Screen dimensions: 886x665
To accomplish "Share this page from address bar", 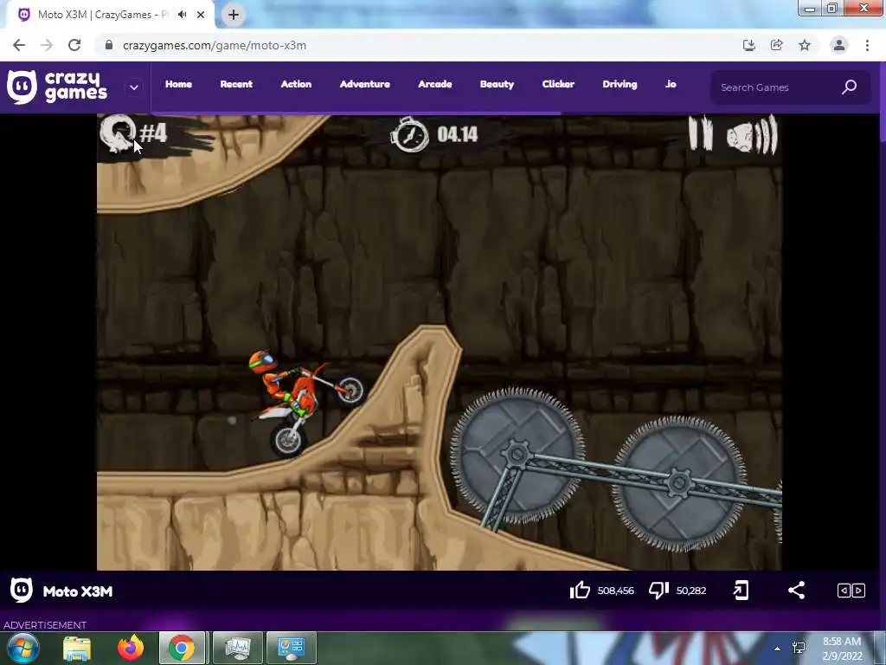I will click(777, 45).
